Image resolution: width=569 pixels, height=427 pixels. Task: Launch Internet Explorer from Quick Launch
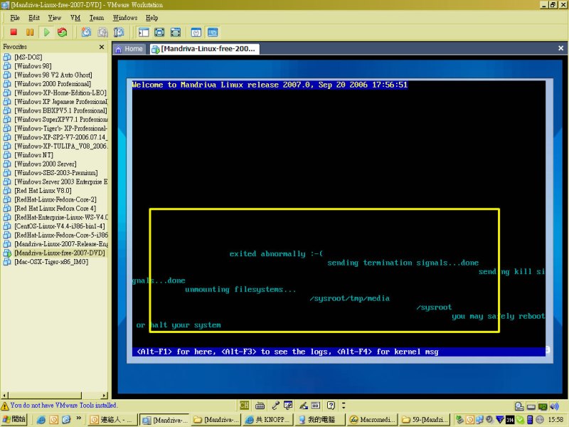(41, 420)
